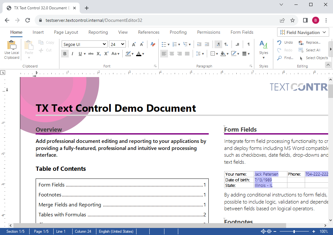Open the Segoe UI font family dropdown
This screenshot has width=333, height=235.
click(84, 44)
